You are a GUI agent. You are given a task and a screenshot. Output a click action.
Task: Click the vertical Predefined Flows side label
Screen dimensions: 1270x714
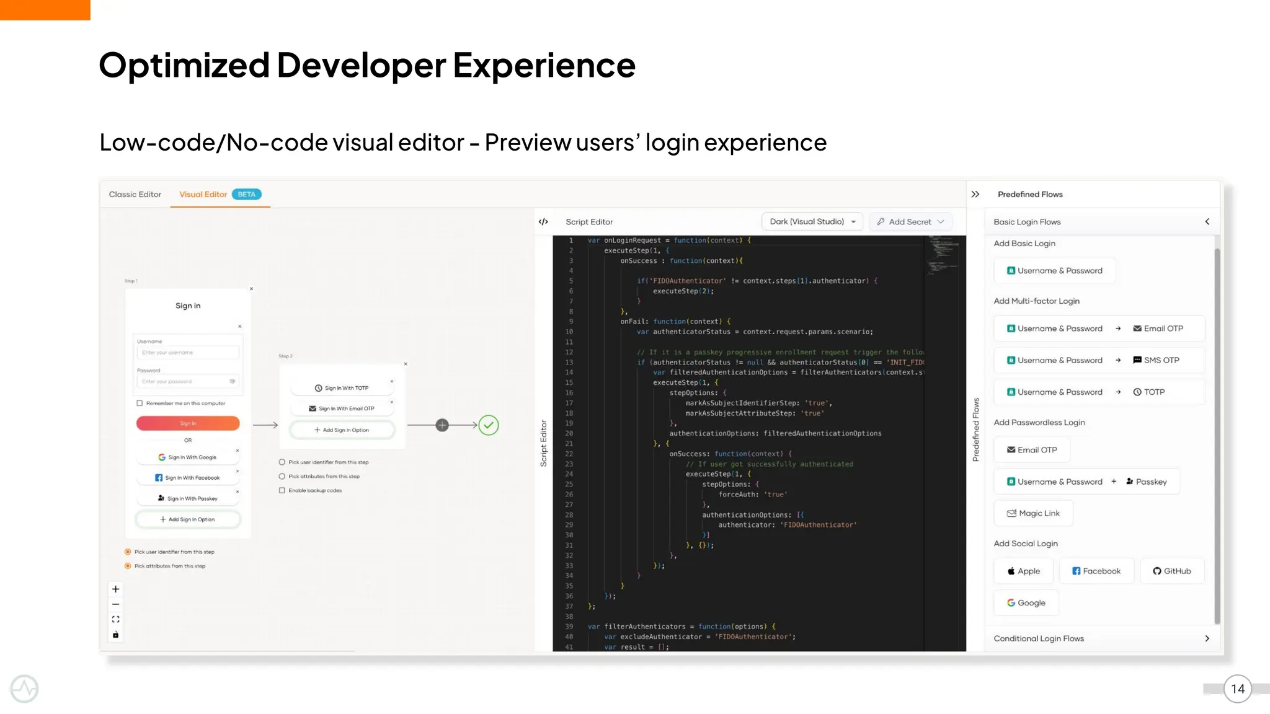point(975,430)
